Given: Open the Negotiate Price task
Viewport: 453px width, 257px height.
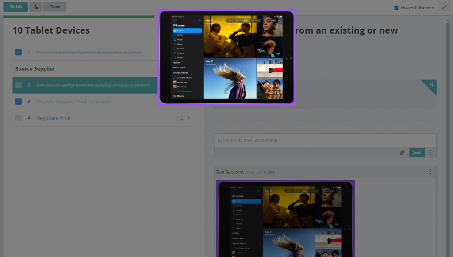Looking at the screenshot, I should coord(54,118).
